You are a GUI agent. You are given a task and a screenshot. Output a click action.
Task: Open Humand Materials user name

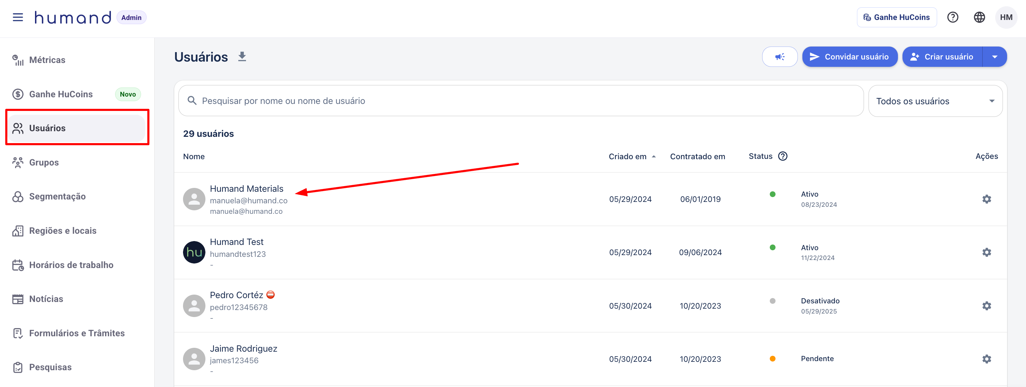point(247,189)
